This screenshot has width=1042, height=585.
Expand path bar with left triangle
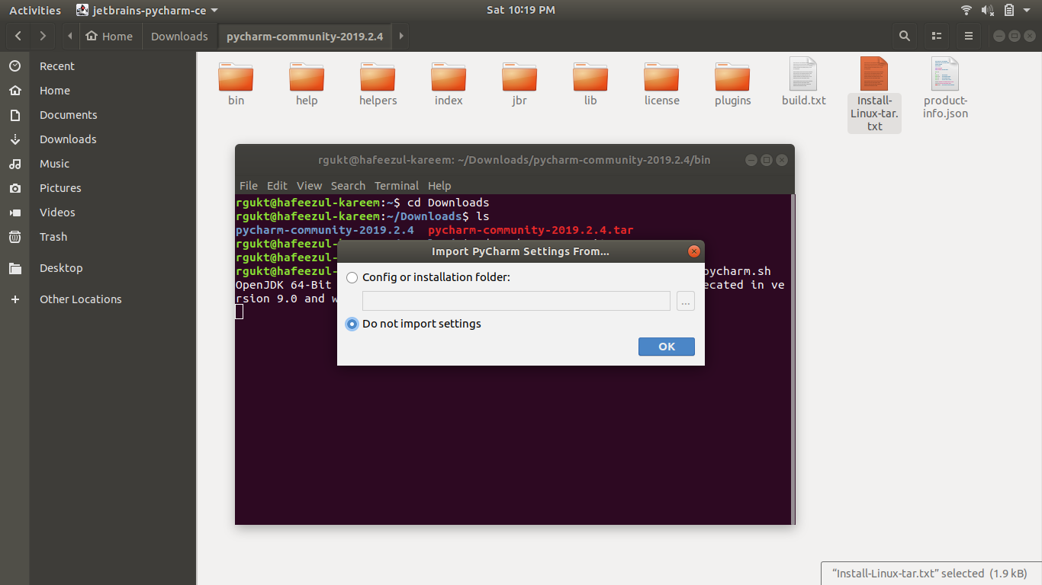pyautogui.click(x=70, y=36)
